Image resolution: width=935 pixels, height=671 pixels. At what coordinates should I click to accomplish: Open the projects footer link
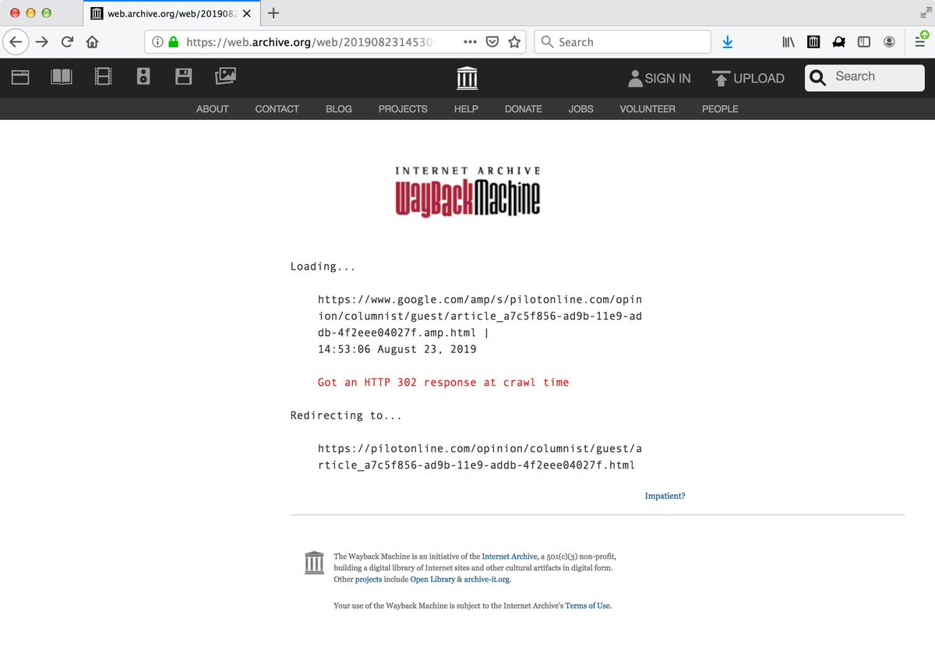pos(369,580)
